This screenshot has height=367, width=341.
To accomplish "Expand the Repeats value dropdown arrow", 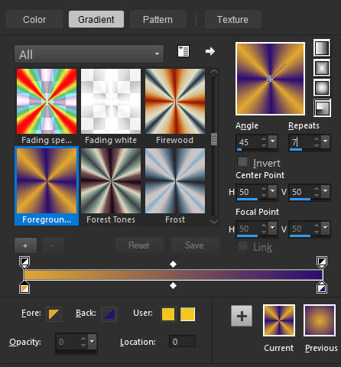I will click(326, 141).
